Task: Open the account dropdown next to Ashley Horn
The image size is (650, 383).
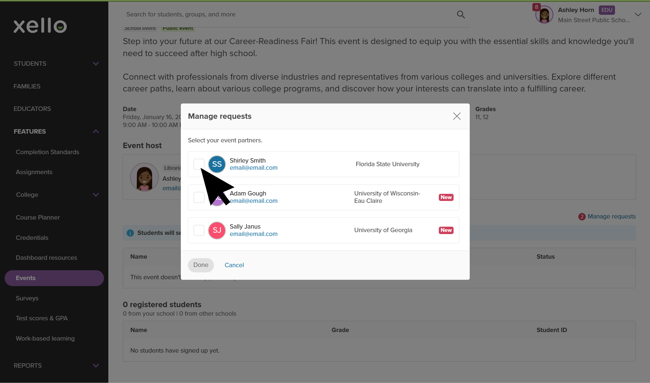Action: 638,14
